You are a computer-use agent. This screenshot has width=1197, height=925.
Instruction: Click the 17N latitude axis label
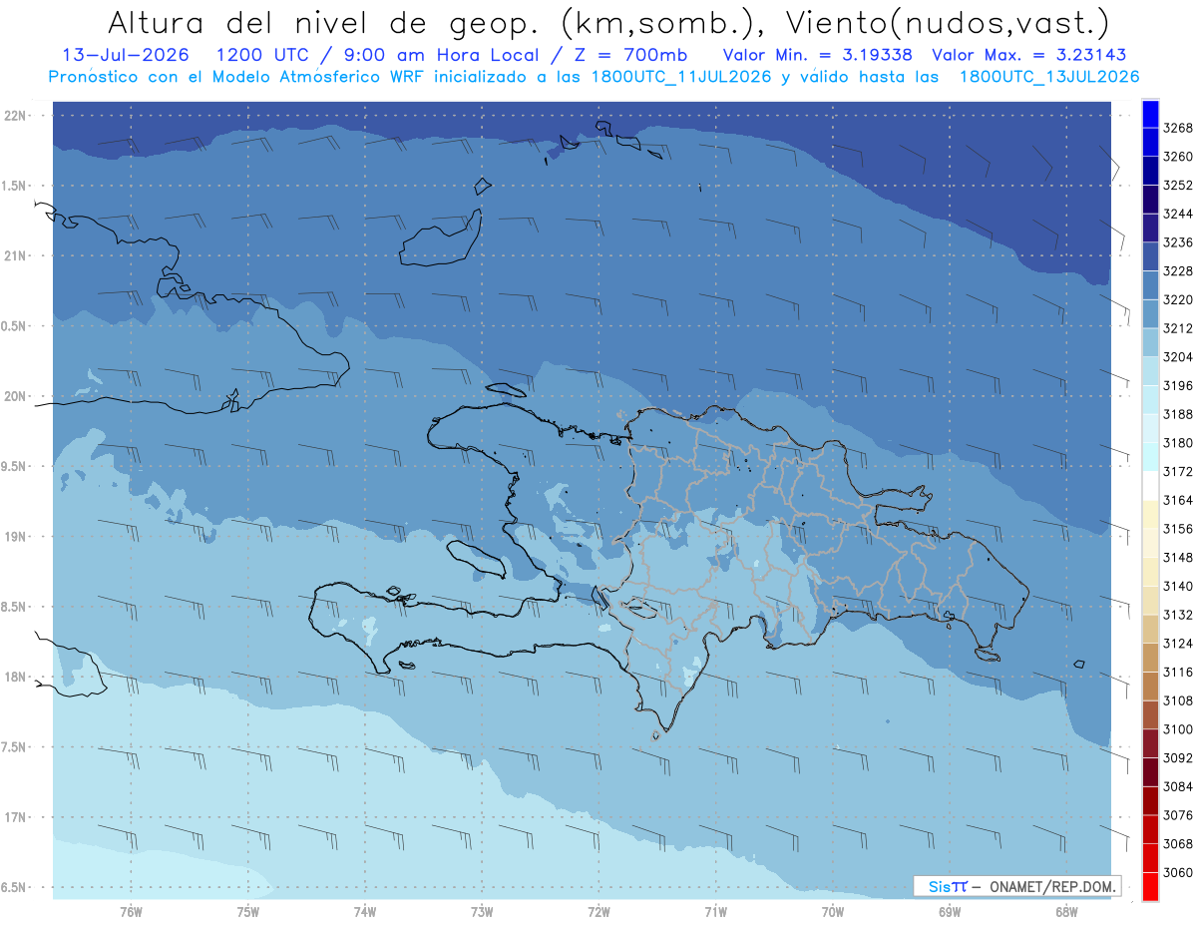[x=17, y=817]
